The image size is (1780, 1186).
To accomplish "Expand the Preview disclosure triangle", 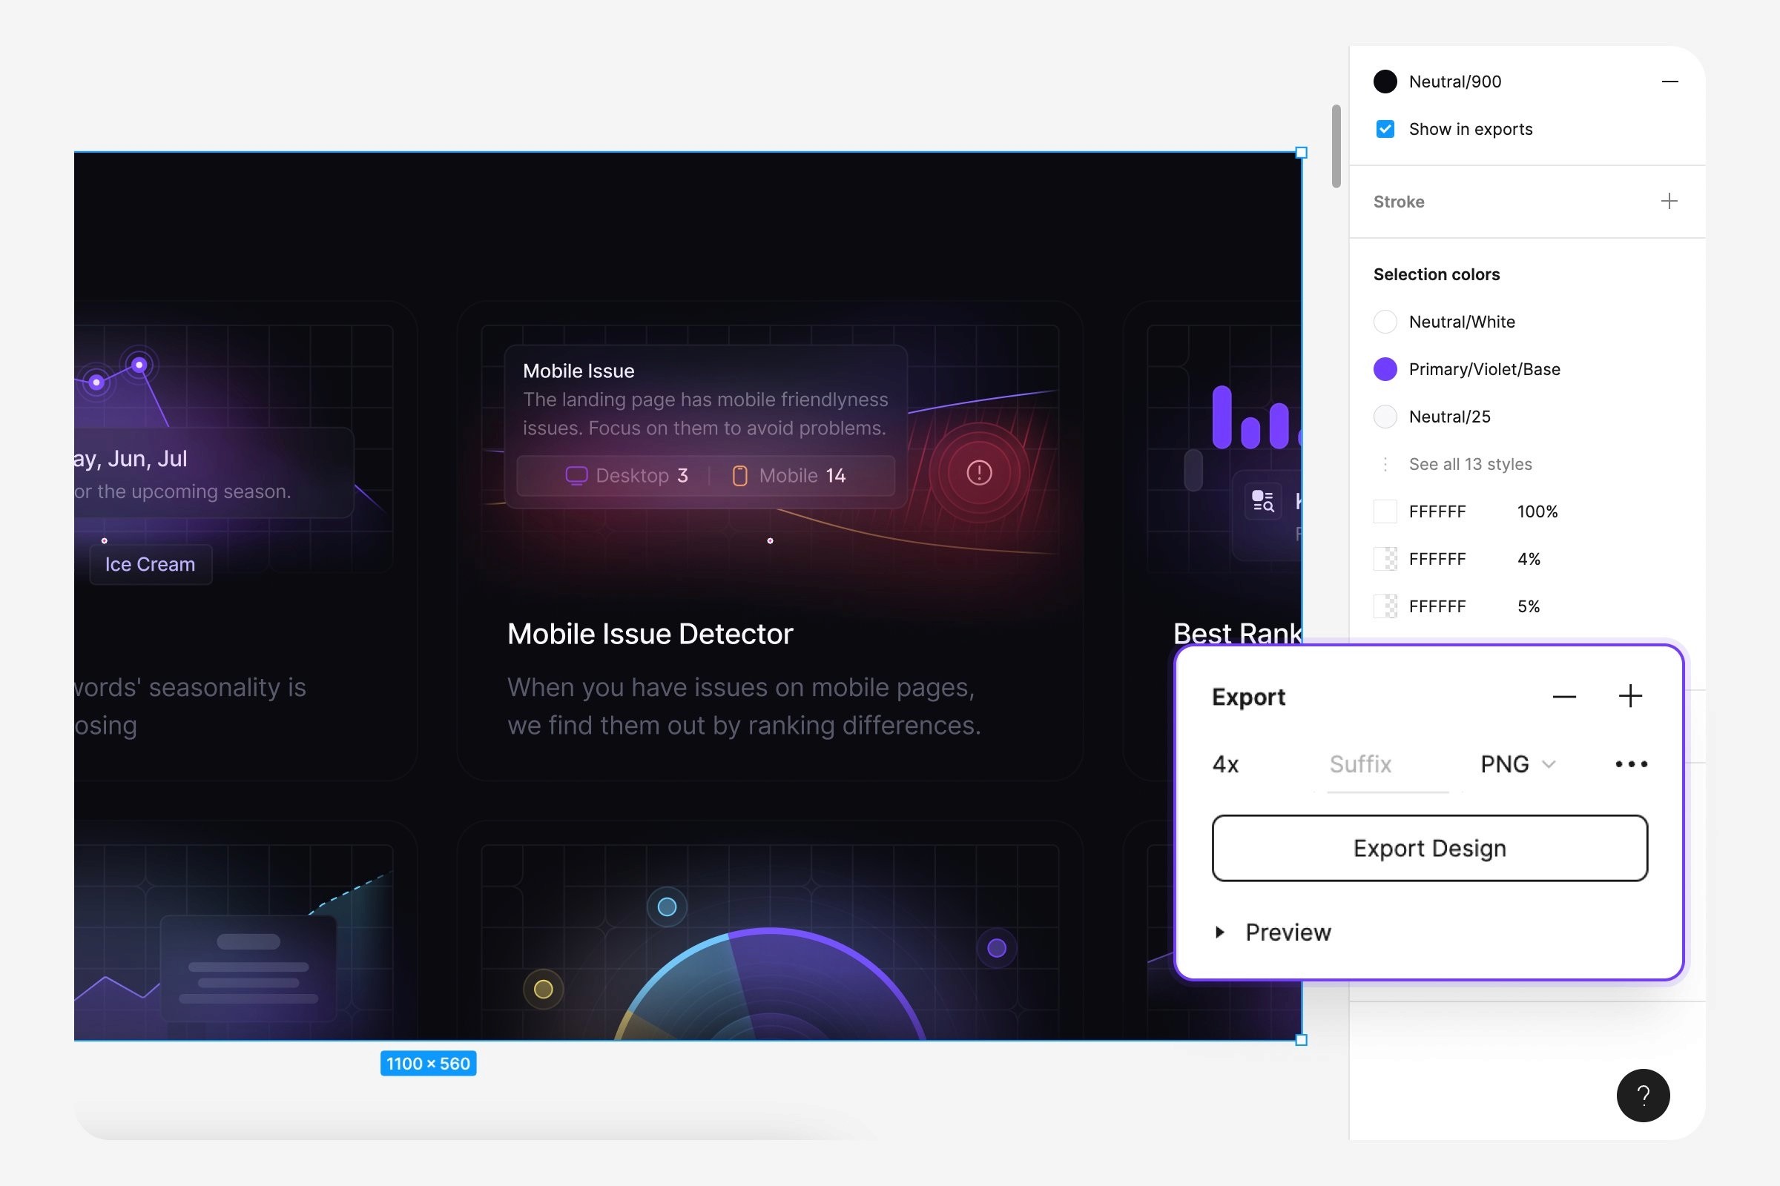I will 1219,932.
